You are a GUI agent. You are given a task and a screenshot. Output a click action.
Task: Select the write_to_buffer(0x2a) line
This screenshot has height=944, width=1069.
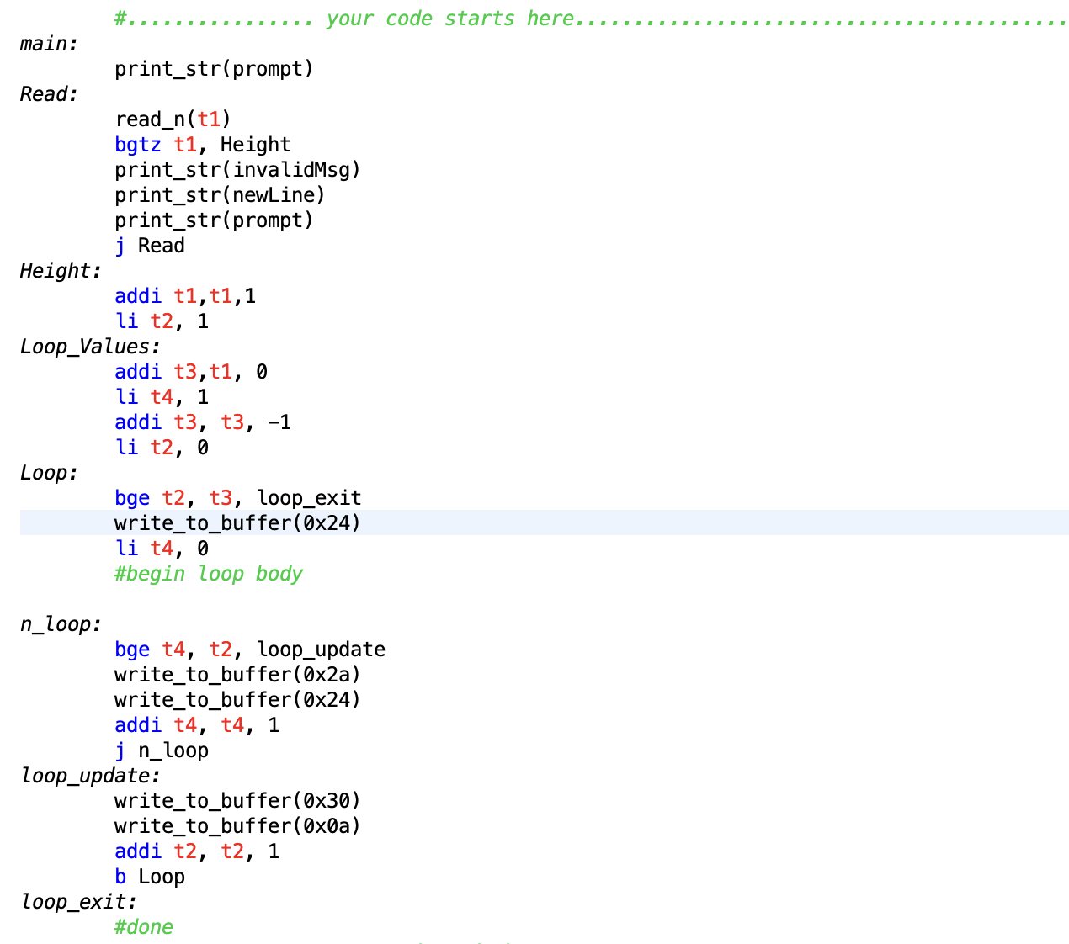237,674
